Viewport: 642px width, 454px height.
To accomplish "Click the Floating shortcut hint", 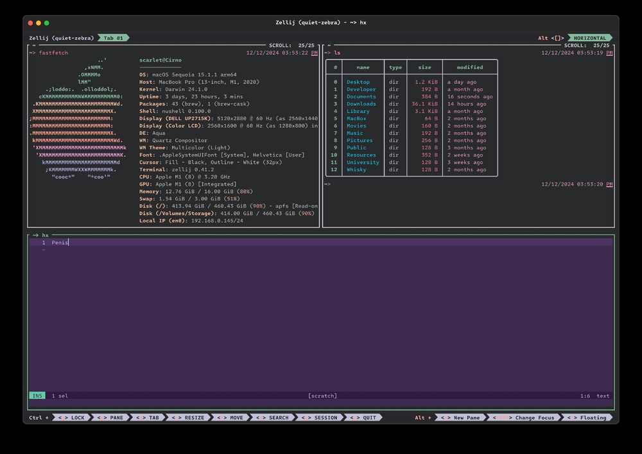I will pyautogui.click(x=586, y=417).
